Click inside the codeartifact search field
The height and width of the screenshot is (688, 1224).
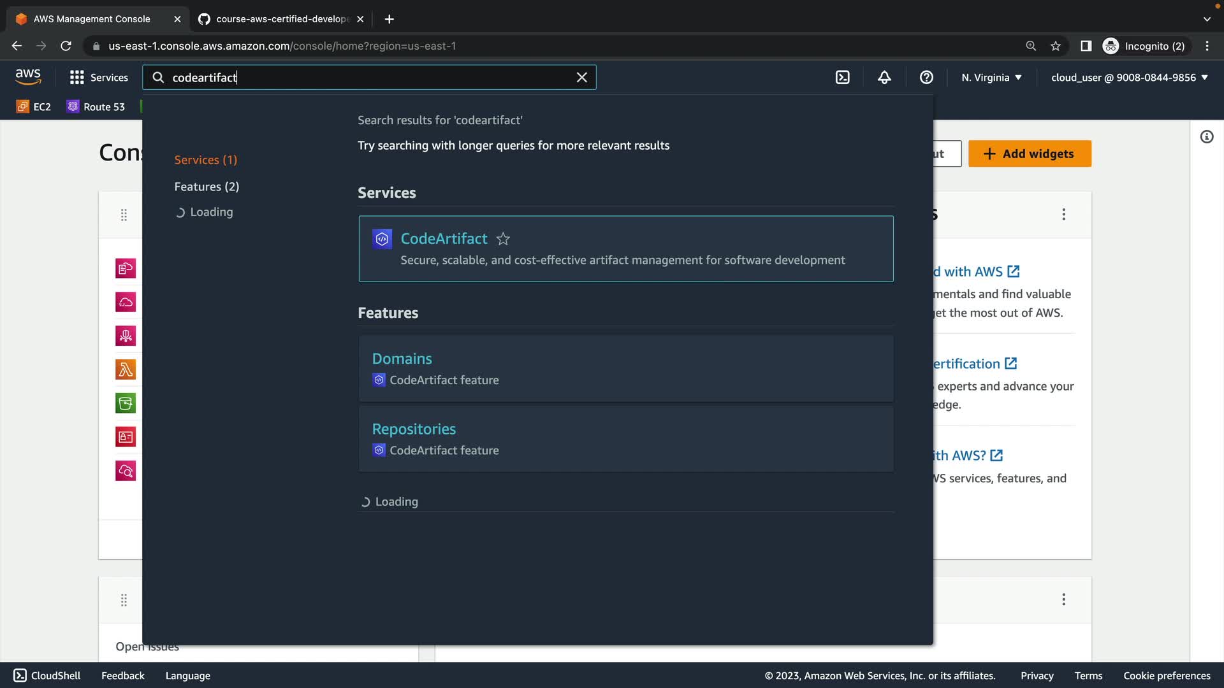[x=370, y=77]
